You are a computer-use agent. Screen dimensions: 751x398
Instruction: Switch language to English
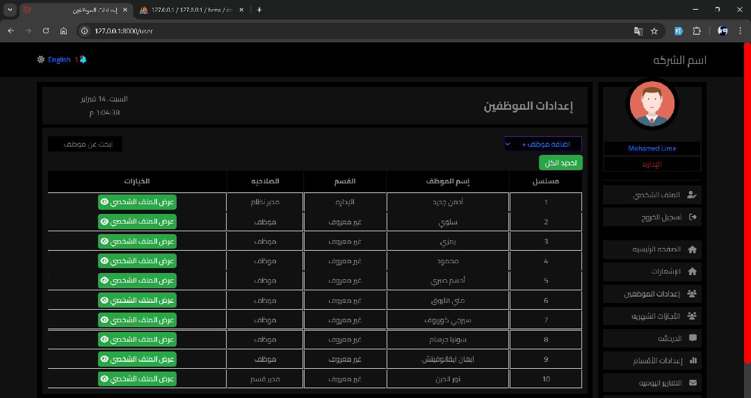pos(59,60)
